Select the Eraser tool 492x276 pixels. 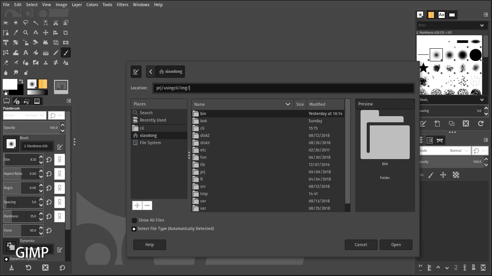tap(6, 62)
